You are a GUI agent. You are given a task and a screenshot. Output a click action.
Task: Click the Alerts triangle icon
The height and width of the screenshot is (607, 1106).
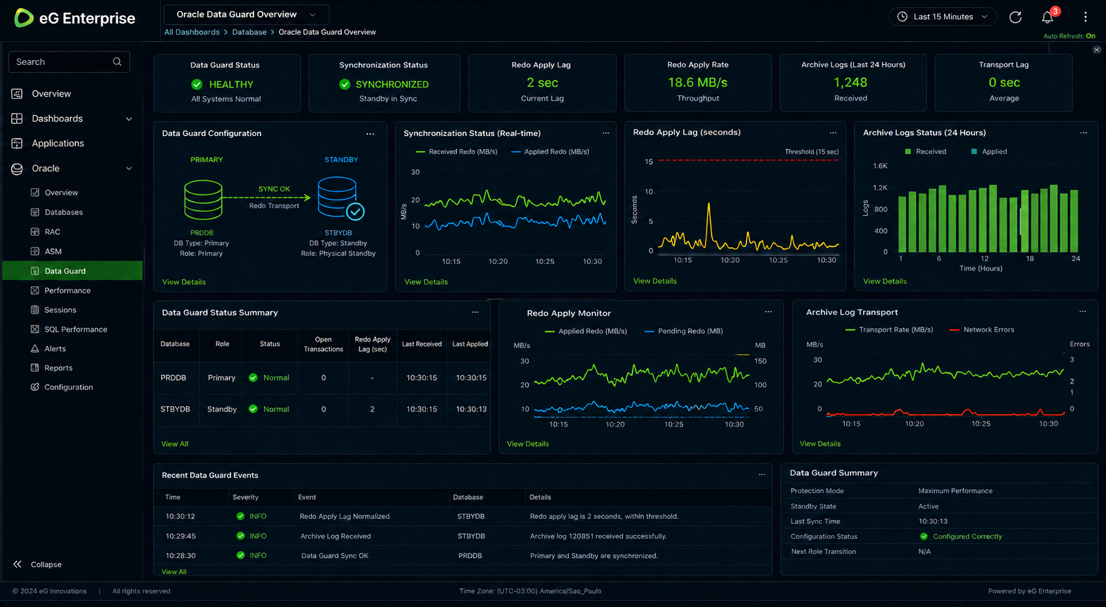pyautogui.click(x=35, y=348)
